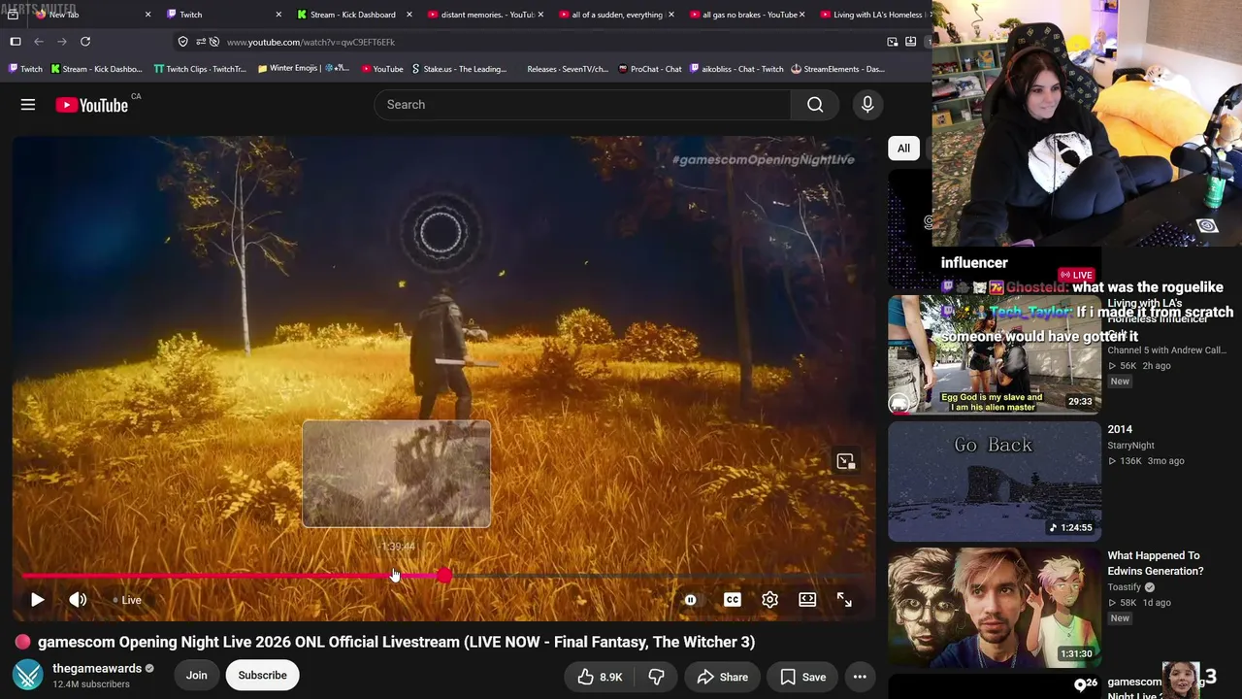The width and height of the screenshot is (1242, 699).
Task: Reload the current page
Action: tap(85, 42)
